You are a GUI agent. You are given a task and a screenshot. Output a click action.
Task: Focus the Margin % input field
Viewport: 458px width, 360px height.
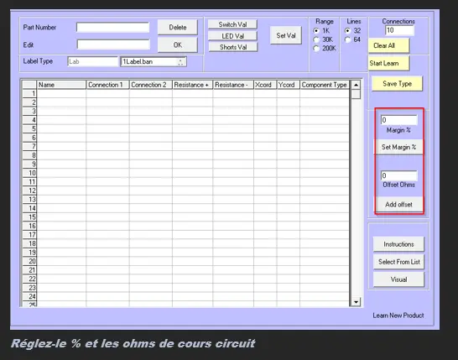(399, 120)
